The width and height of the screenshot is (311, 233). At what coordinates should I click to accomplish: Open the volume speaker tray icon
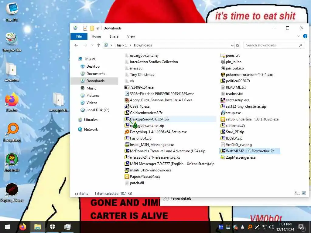pyautogui.click(x=272, y=227)
